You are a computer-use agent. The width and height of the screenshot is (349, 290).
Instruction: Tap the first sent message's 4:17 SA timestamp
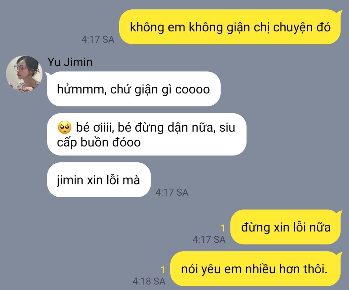[x=98, y=39]
